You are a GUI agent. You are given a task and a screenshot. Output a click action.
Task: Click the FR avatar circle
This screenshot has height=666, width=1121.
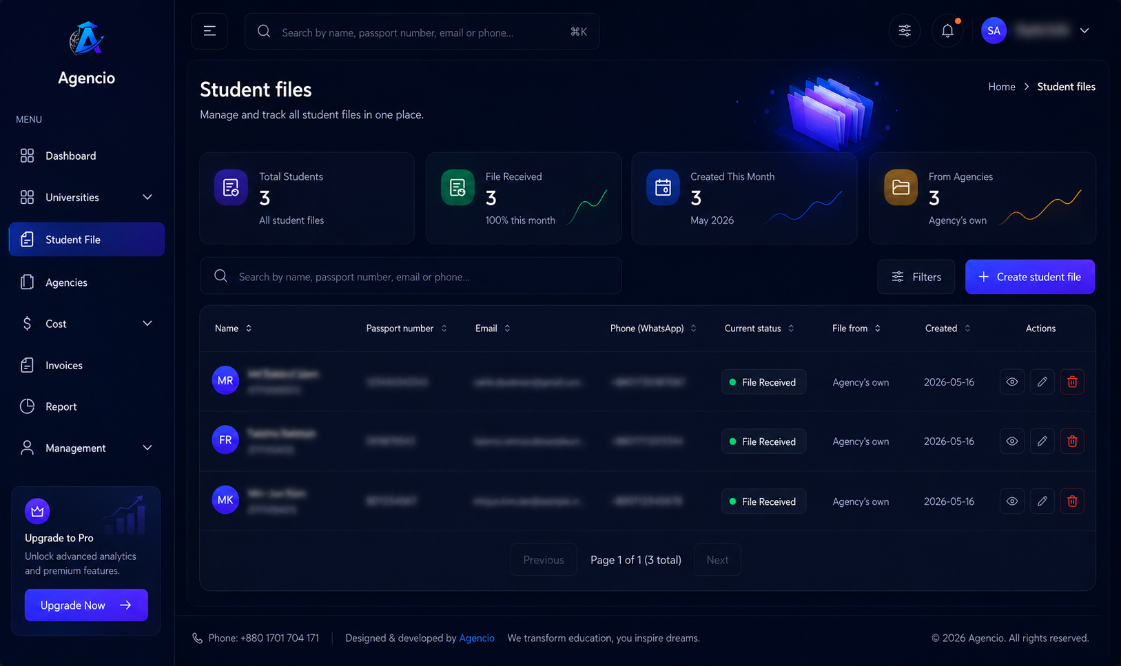click(225, 440)
